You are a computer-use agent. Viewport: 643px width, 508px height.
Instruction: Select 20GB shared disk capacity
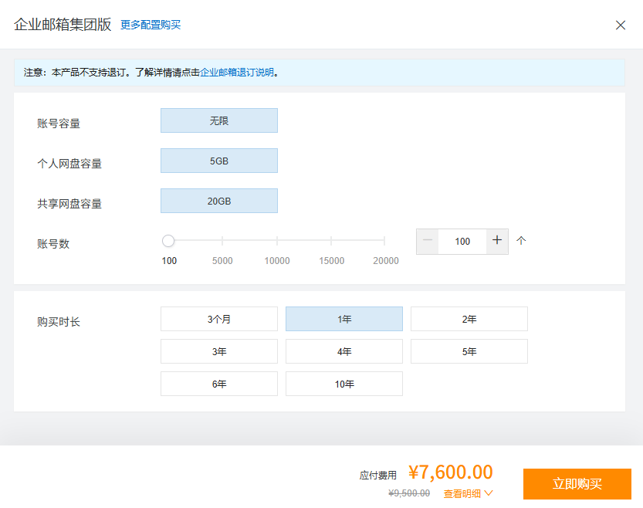tap(219, 201)
